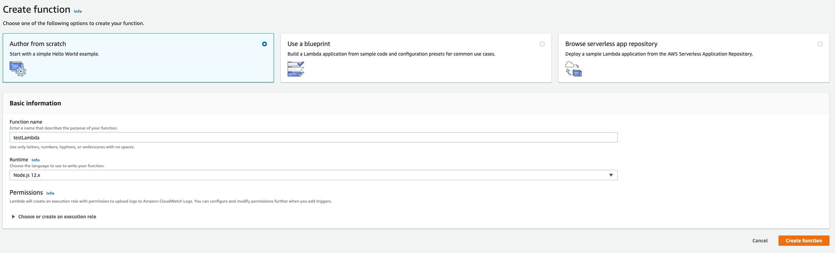
Task: Click the Use a blueprint card title
Action: [x=309, y=44]
